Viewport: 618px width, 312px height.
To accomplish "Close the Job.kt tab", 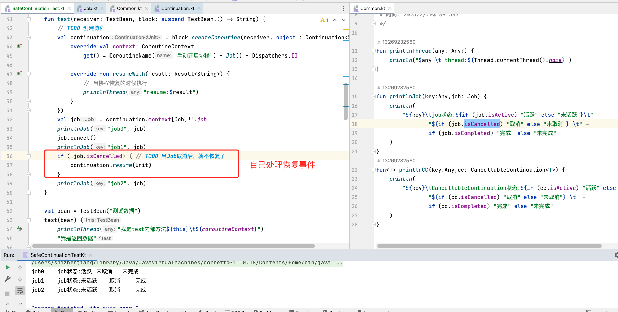I will point(102,8).
